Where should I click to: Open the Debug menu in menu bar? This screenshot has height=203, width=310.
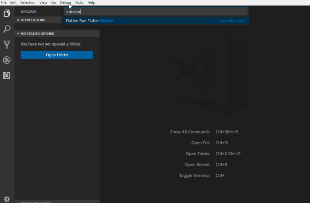65,2
